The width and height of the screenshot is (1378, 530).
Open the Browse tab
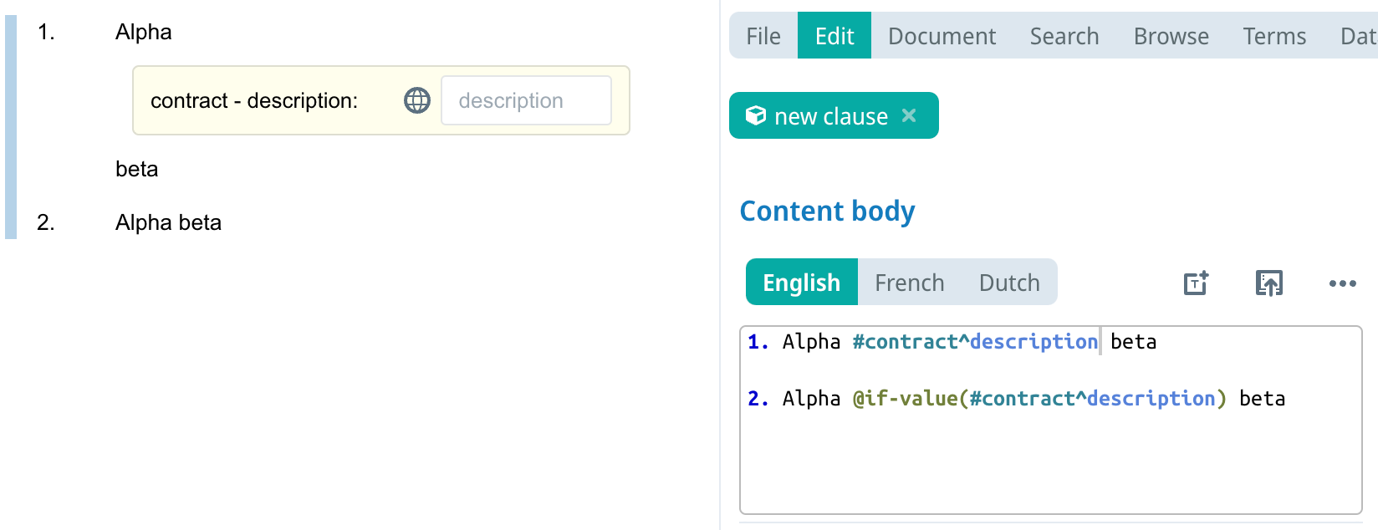pos(1171,36)
